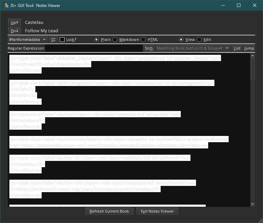This screenshot has width=263, height=223.
Task: Select the HTML format radio button
Action: pos(143,40)
